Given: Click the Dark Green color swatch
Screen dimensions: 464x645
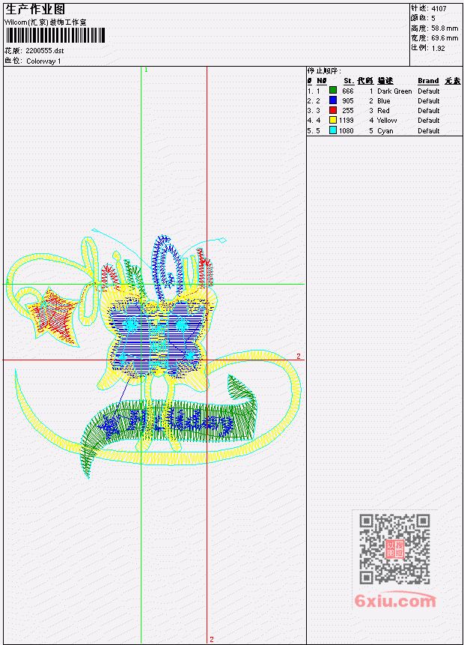Looking at the screenshot, I should (x=333, y=91).
